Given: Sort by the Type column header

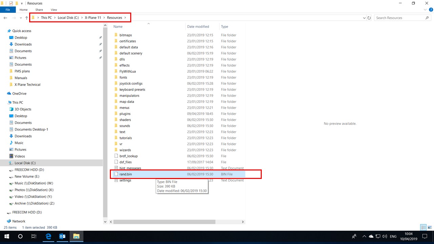Looking at the screenshot, I should click(x=224, y=26).
